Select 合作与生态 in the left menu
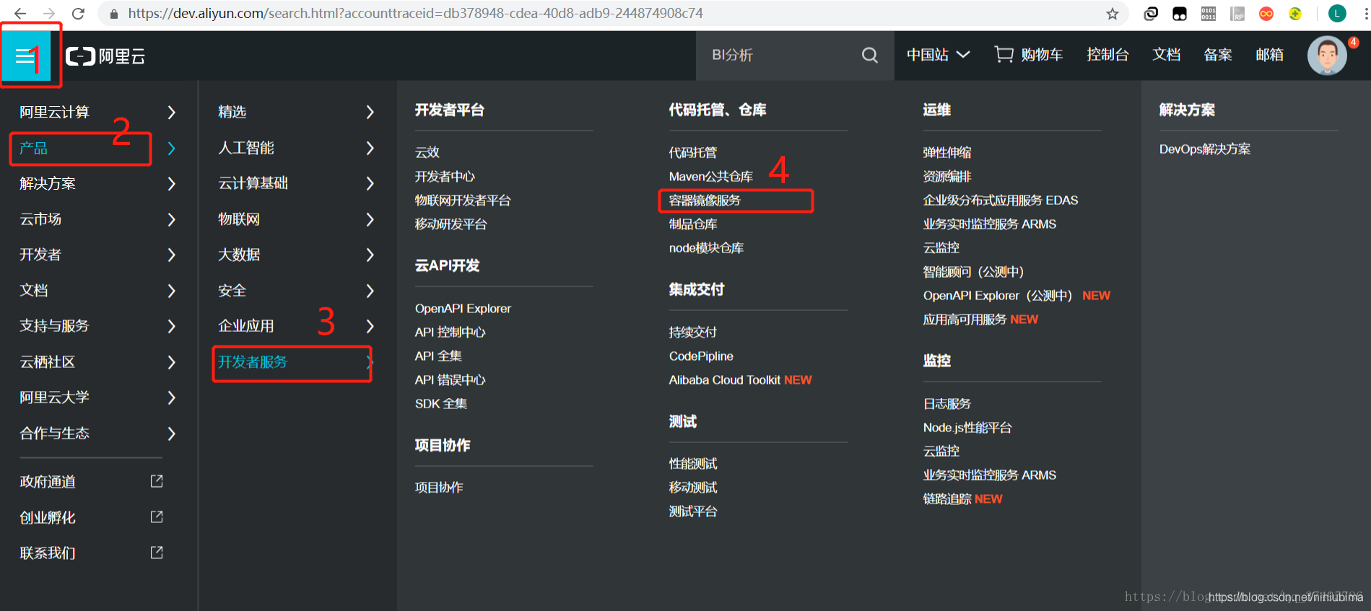Screen dimensions: 1371x611 click(x=54, y=434)
